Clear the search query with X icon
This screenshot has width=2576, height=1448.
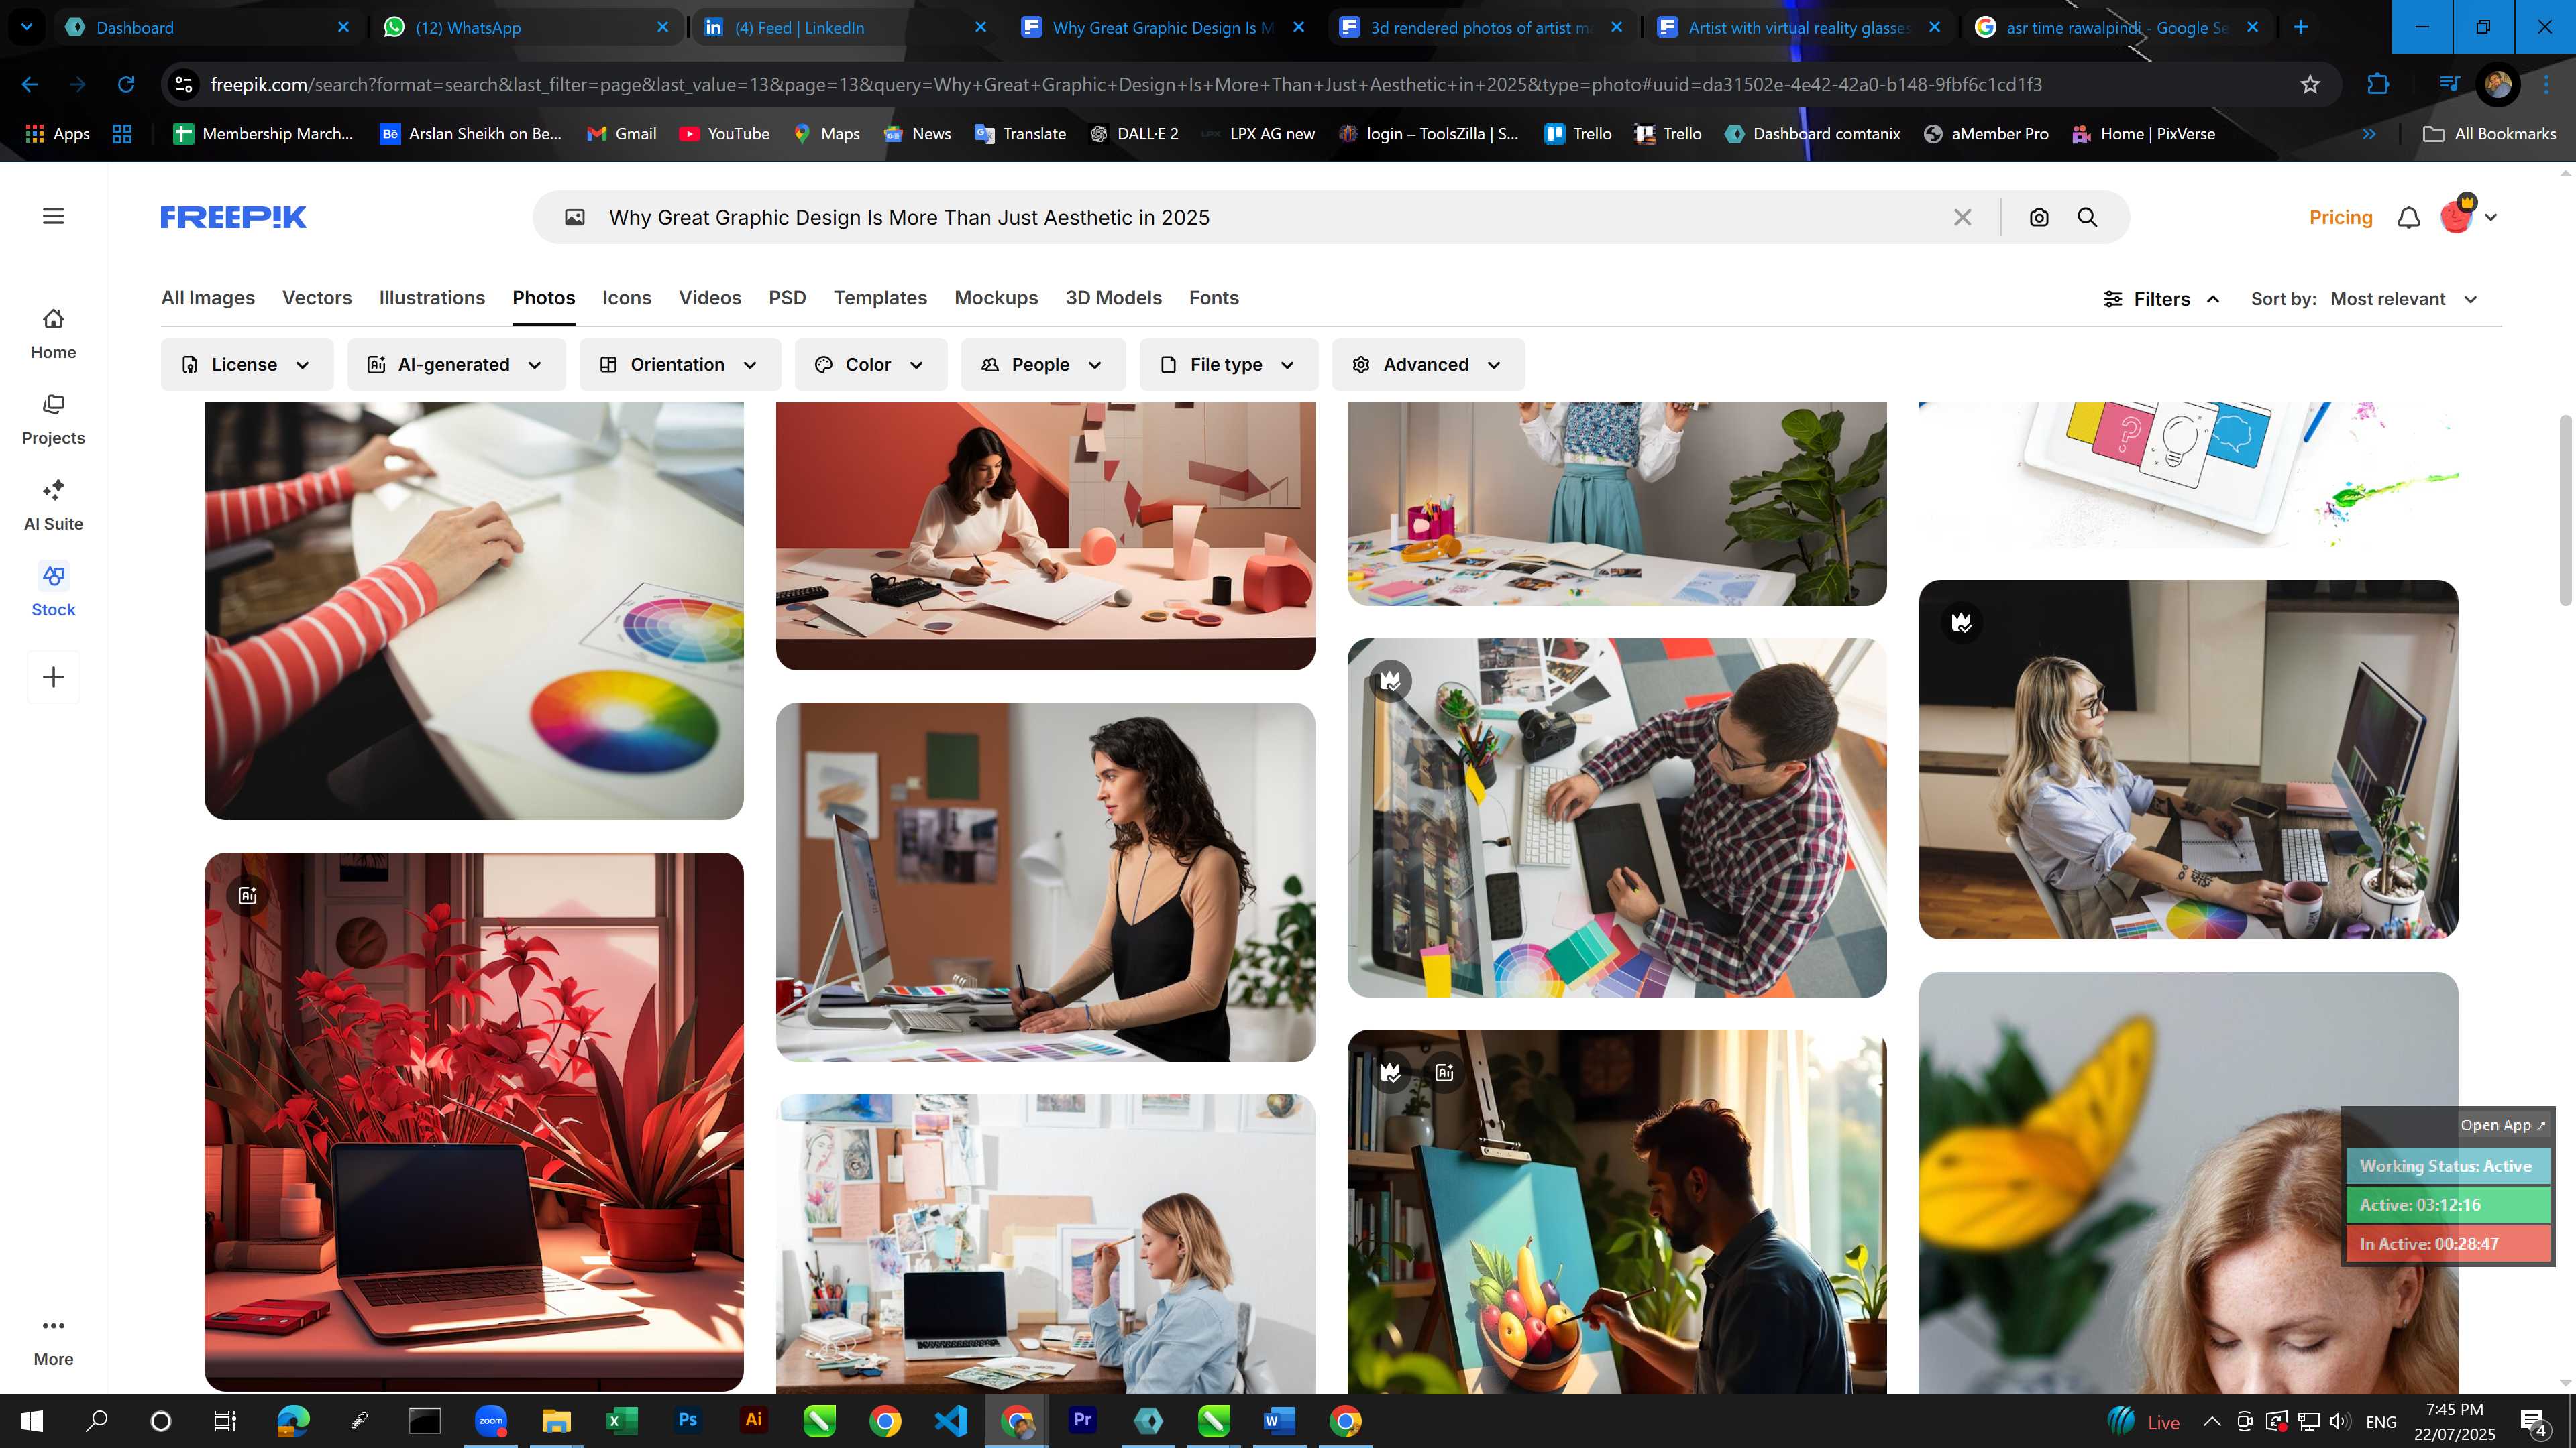[x=1962, y=217]
